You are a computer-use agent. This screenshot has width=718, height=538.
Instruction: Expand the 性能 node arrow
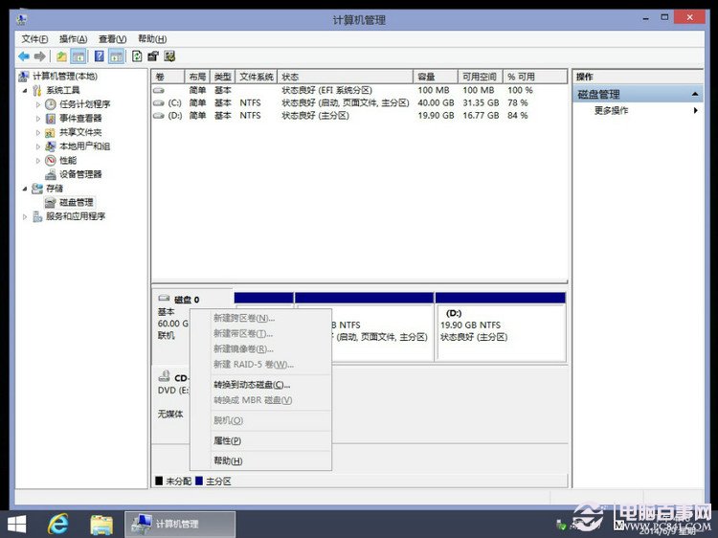pyautogui.click(x=38, y=161)
